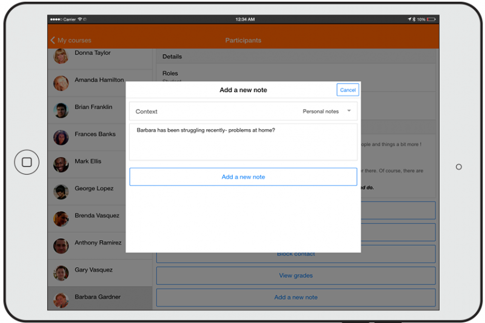Select Amanda Hamilton in participants list

[x=100, y=83]
